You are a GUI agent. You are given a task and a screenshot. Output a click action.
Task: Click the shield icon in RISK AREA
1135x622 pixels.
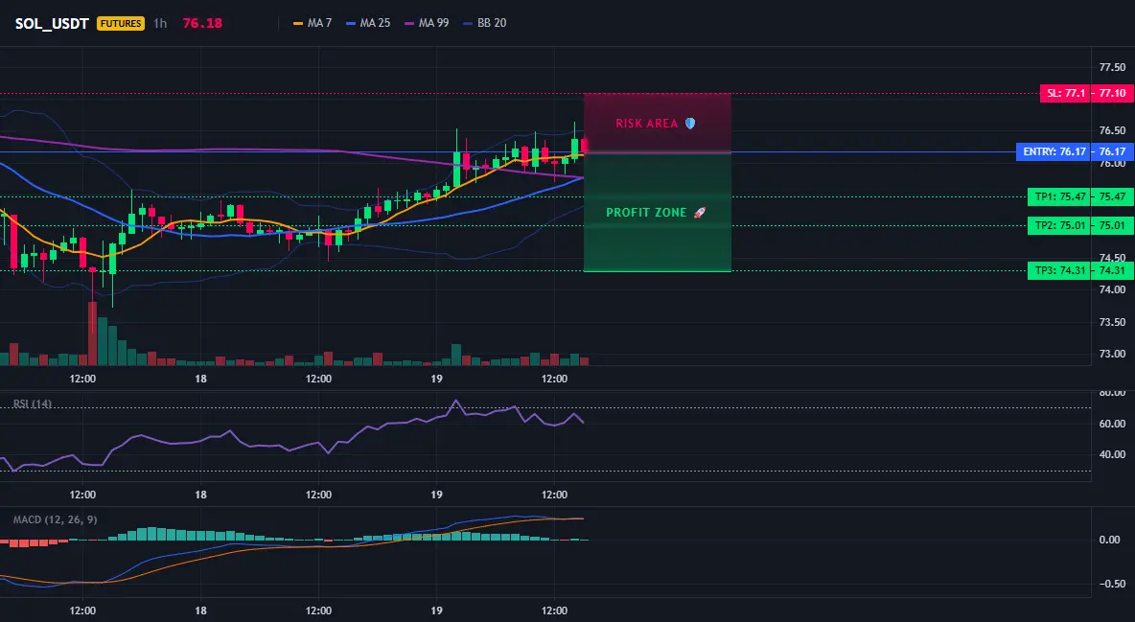[x=690, y=123]
